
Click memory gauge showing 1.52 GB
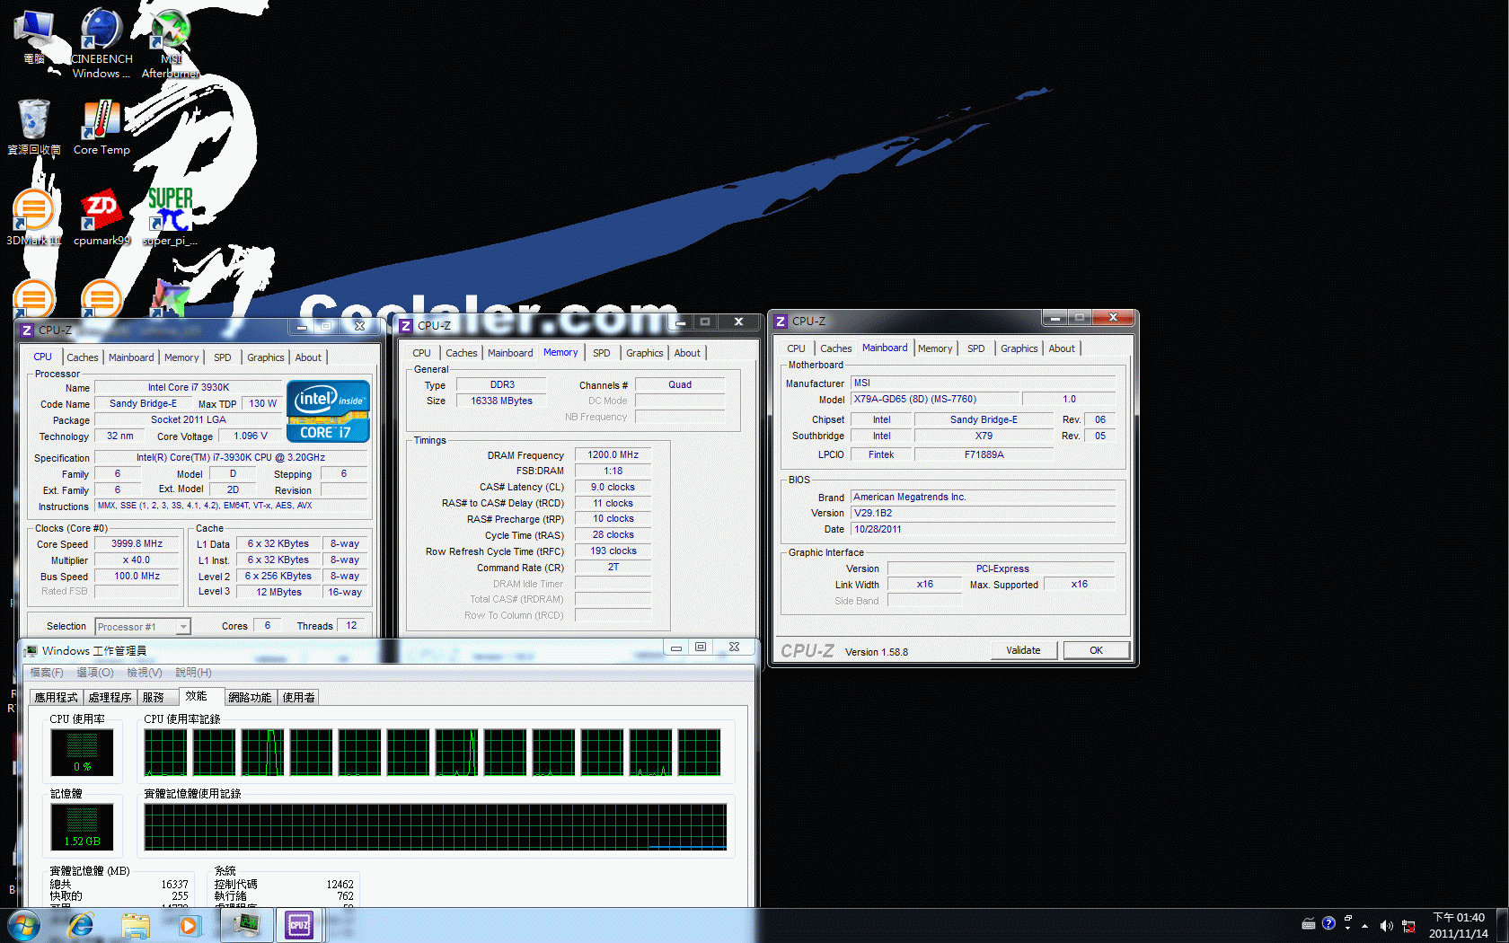tap(82, 827)
